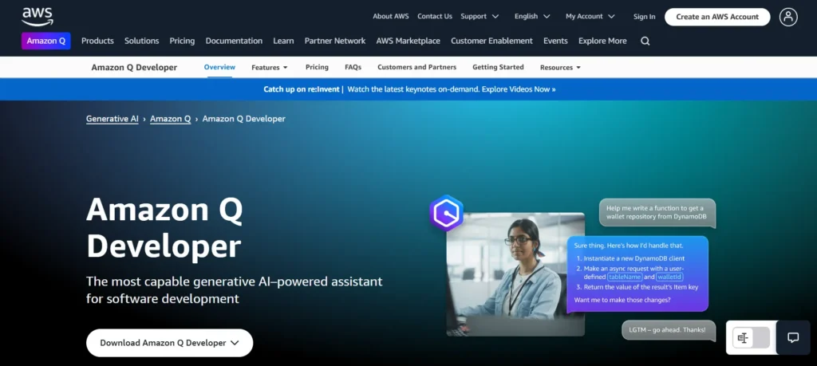
Task: Open the site search magnifier icon
Action: click(645, 41)
